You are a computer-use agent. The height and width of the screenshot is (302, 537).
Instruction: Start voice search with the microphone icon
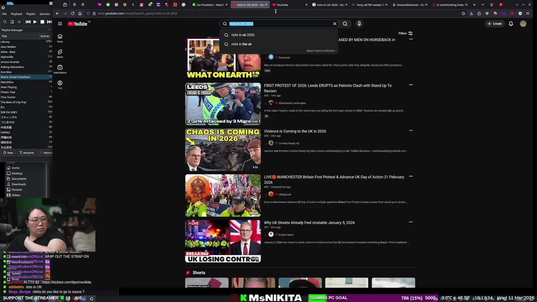[x=359, y=24]
